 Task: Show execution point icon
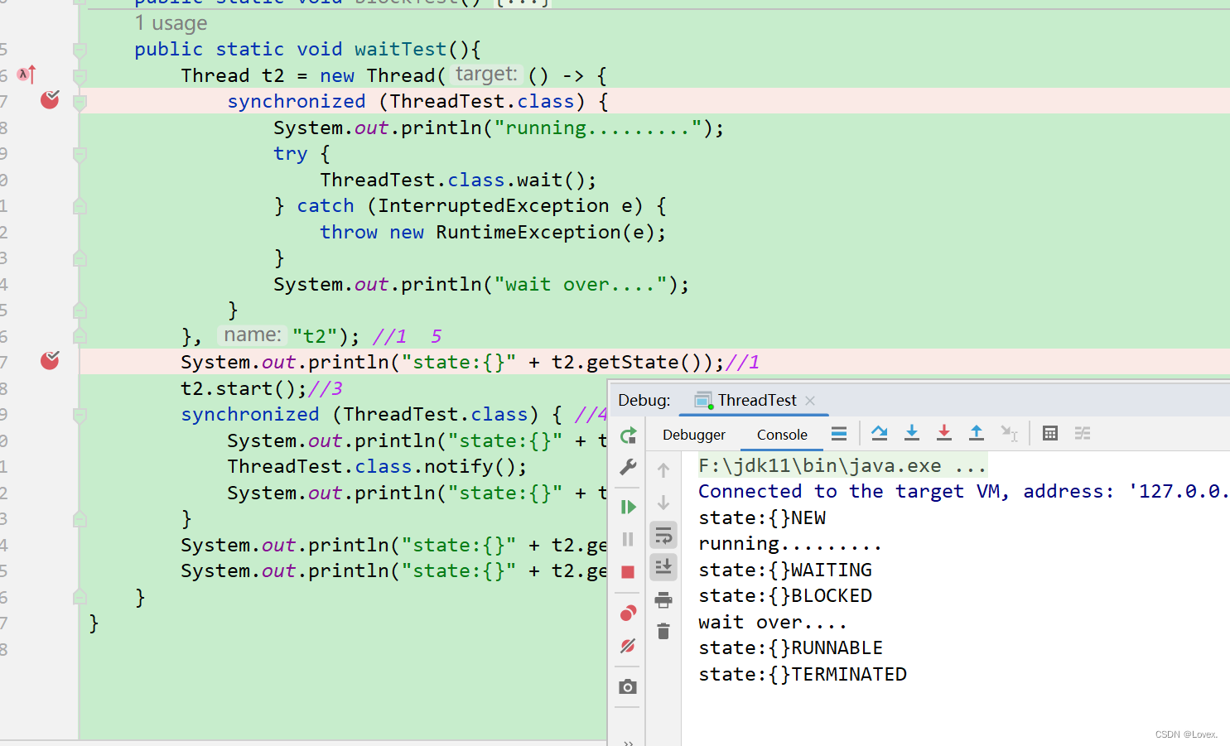click(839, 433)
